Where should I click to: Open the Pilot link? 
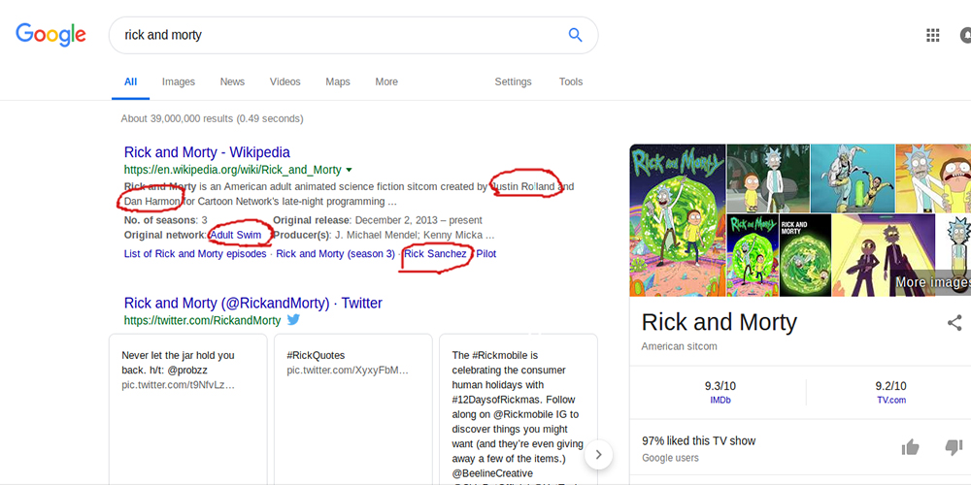tap(486, 253)
